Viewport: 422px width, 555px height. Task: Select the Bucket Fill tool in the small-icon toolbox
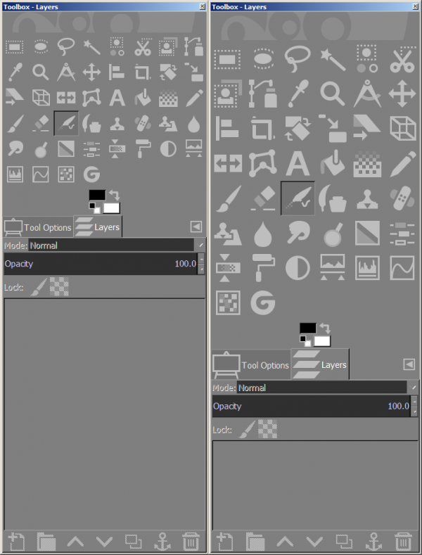(143, 98)
